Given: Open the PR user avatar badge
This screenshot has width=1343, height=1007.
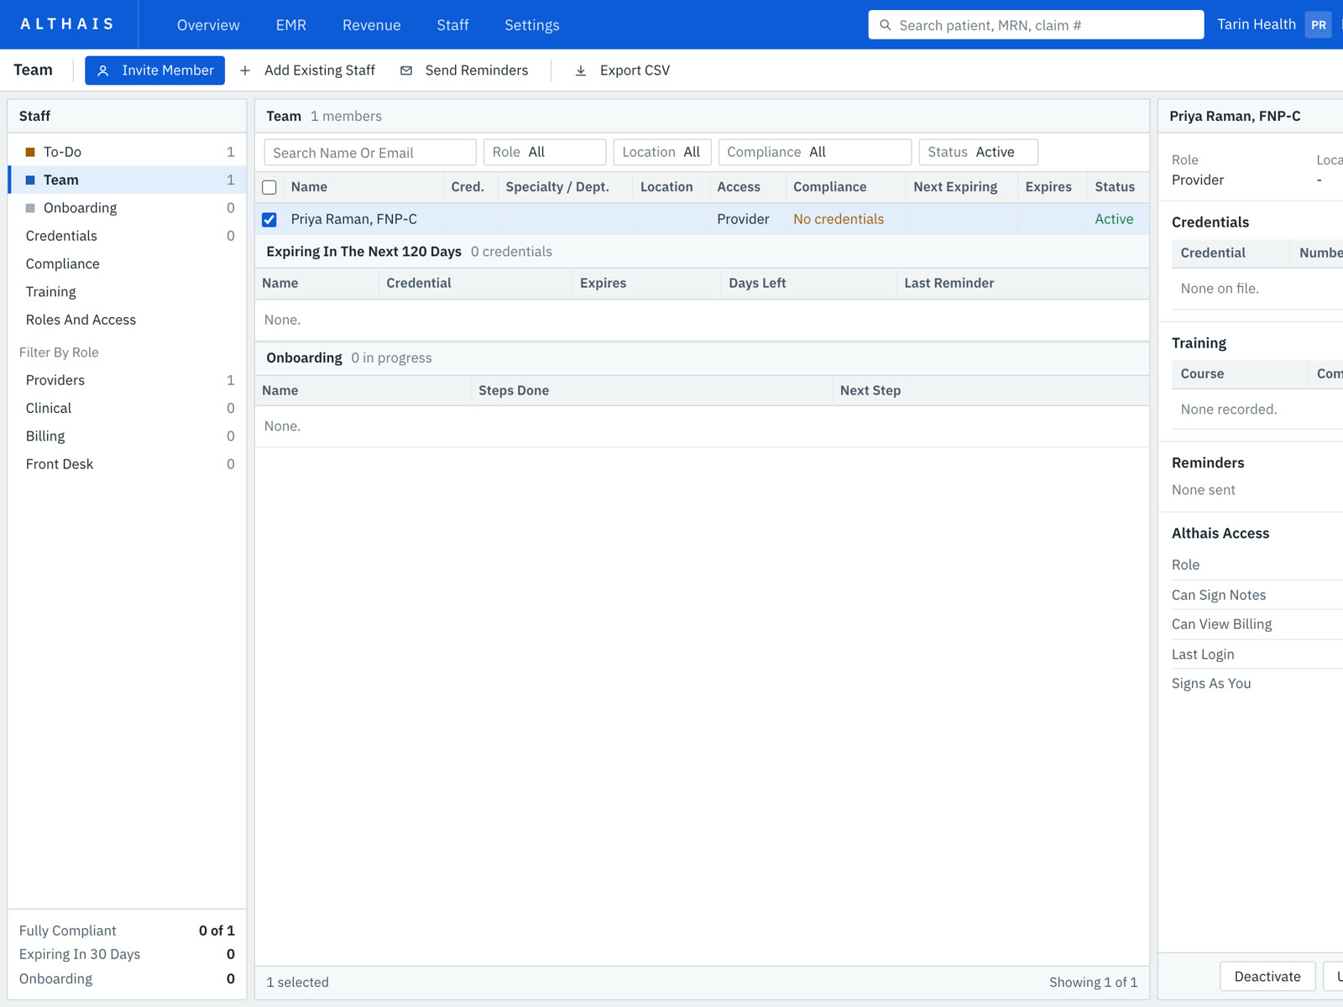Looking at the screenshot, I should pyautogui.click(x=1319, y=25).
